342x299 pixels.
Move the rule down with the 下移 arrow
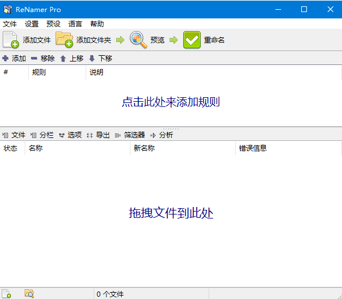[x=92, y=58]
